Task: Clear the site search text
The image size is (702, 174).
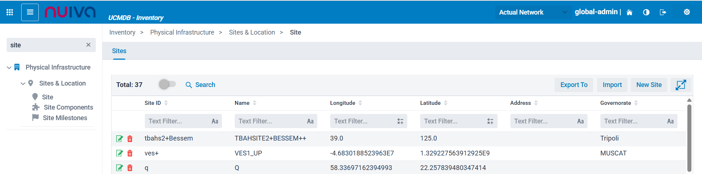Action: [x=88, y=45]
